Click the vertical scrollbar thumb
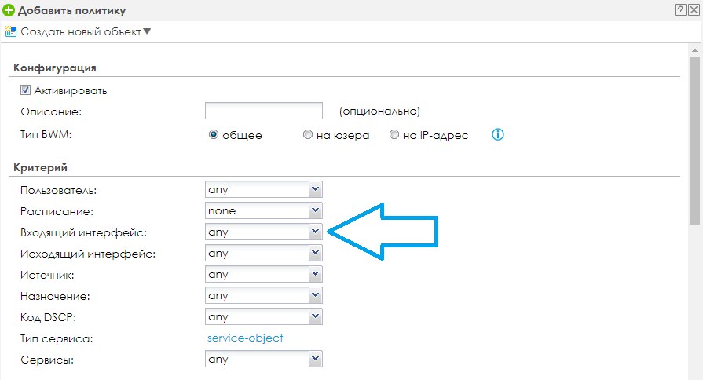 click(694, 140)
